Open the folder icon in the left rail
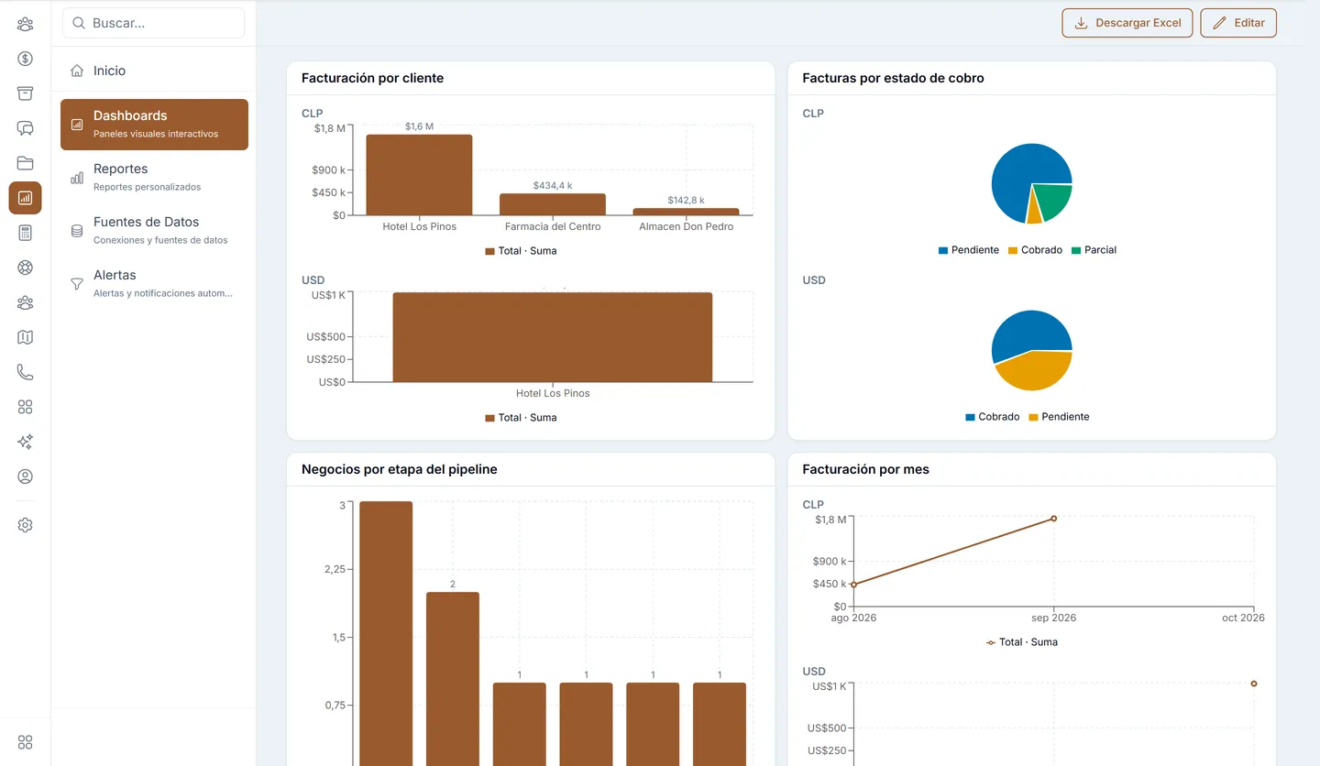The image size is (1320, 766). [25, 163]
